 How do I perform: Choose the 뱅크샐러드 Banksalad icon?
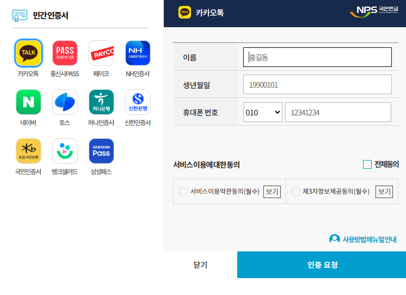point(65,151)
